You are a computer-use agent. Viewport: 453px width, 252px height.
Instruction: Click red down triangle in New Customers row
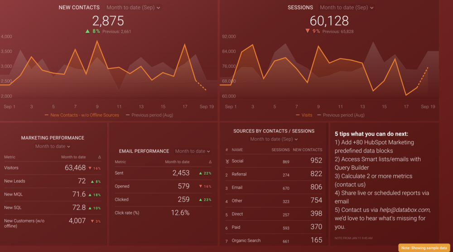(92, 221)
